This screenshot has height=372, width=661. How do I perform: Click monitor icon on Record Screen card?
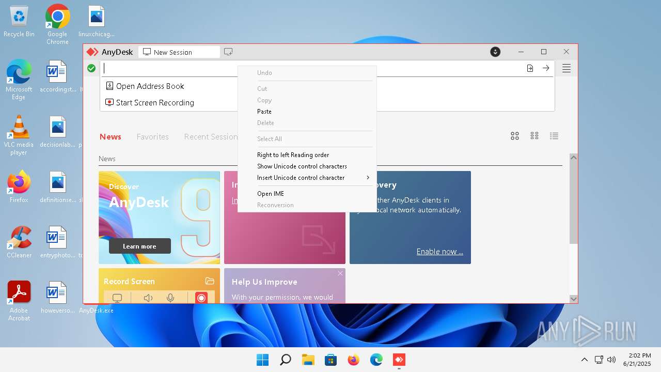pos(117,298)
